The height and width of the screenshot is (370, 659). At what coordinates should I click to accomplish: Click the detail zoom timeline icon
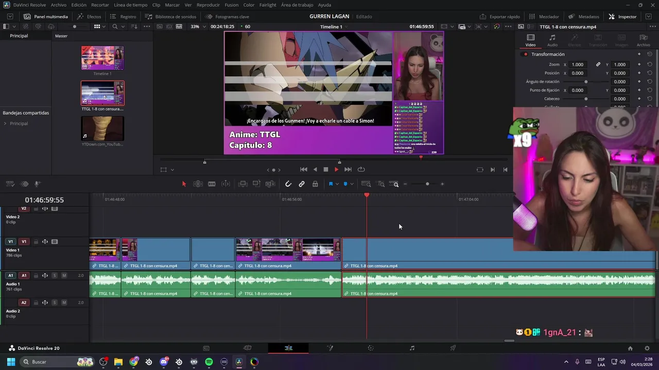click(381, 184)
